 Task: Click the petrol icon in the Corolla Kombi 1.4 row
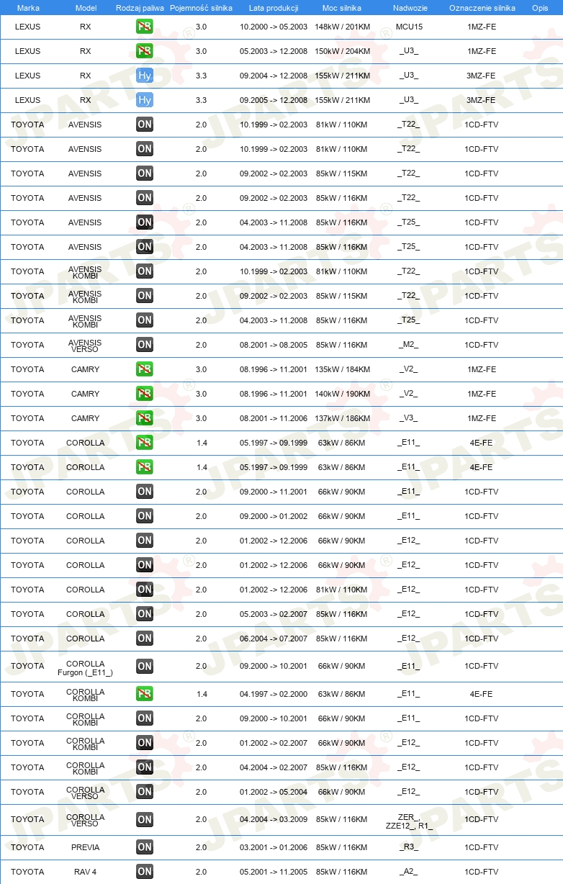click(145, 694)
